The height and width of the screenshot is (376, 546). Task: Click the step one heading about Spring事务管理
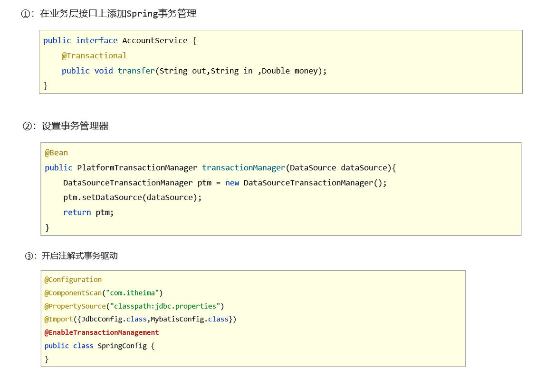108,14
